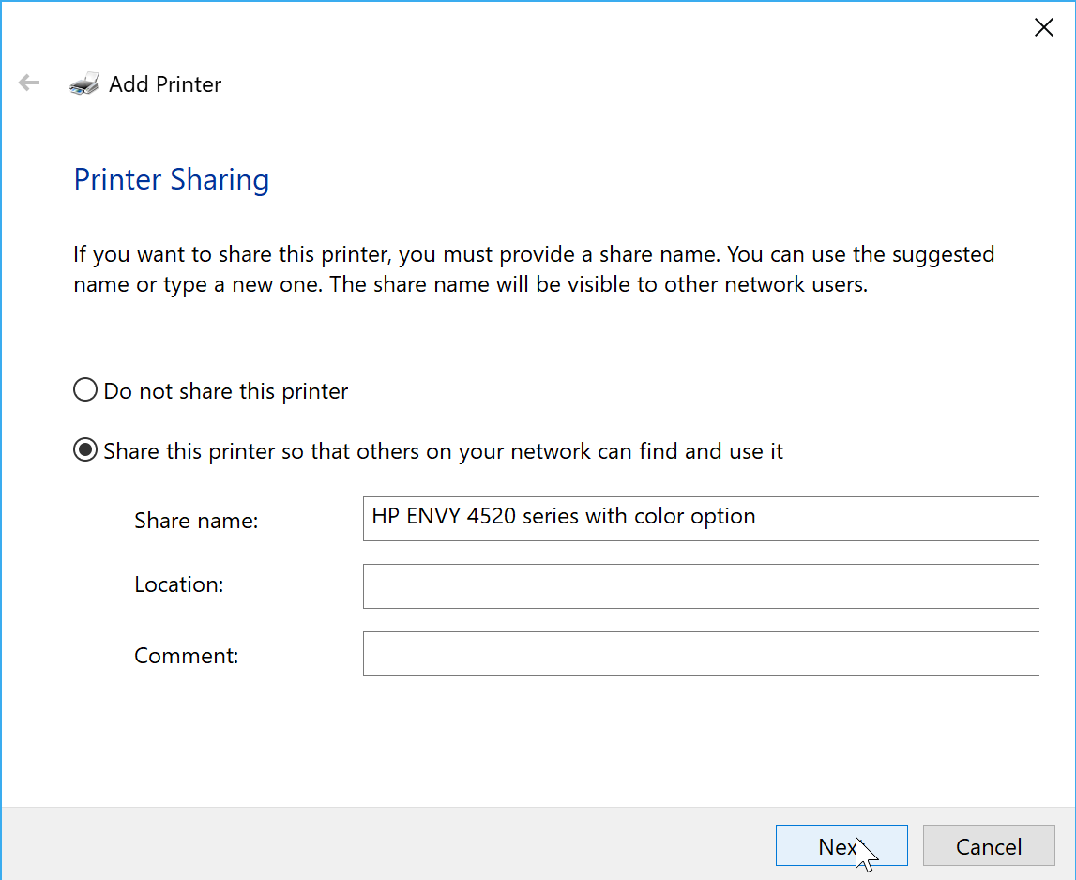
Task: Enable the first sharing radio option
Action: coord(84,389)
